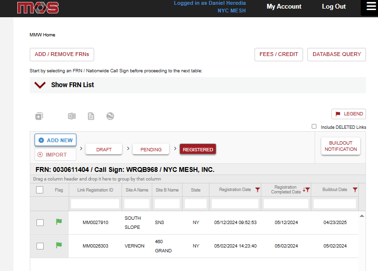
Task: Click the globe map icon in toolbar
Action: pyautogui.click(x=110, y=116)
